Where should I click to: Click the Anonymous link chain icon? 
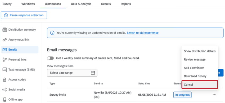(x=5, y=40)
